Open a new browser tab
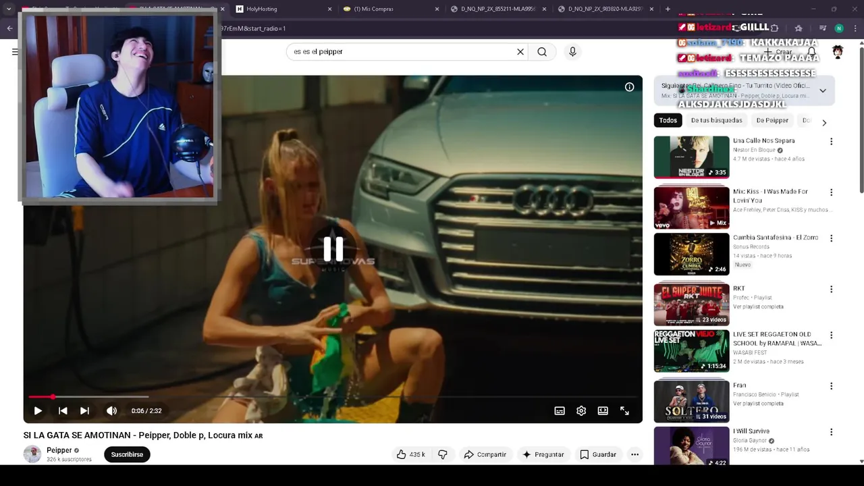 (668, 9)
